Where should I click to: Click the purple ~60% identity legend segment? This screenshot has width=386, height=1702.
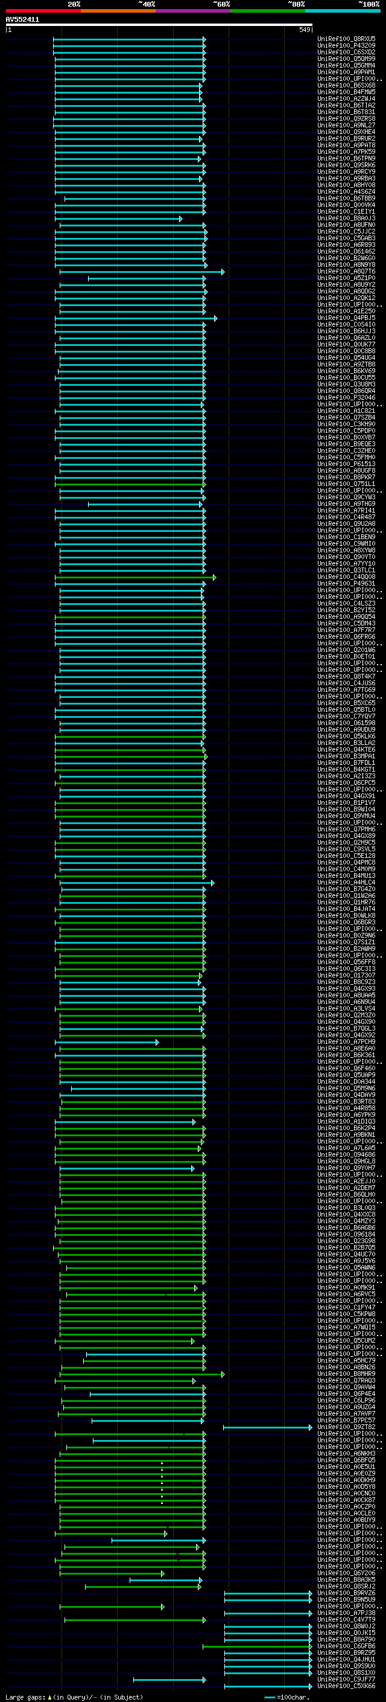194,11
